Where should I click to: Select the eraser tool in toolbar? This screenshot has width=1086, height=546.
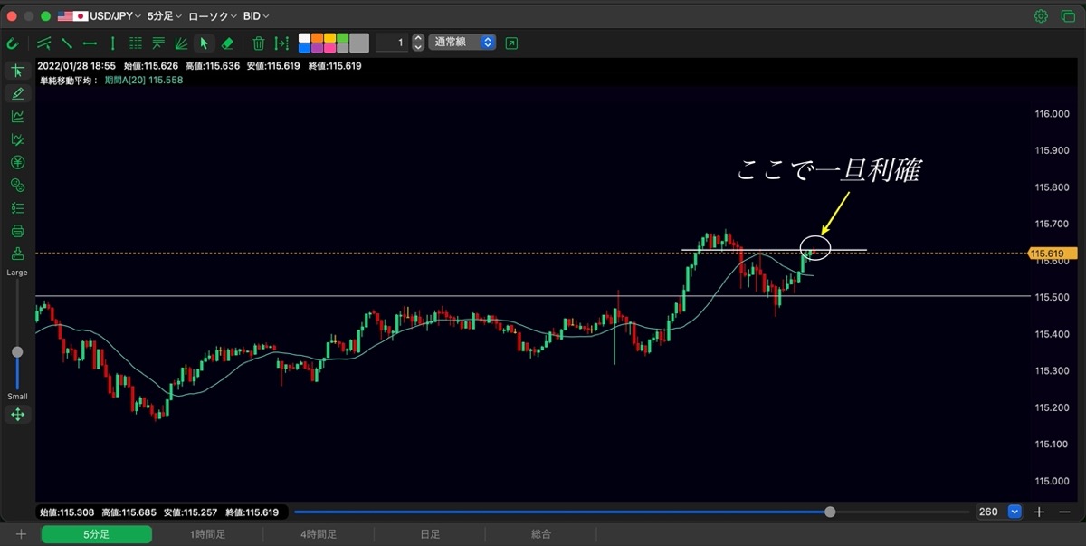227,43
